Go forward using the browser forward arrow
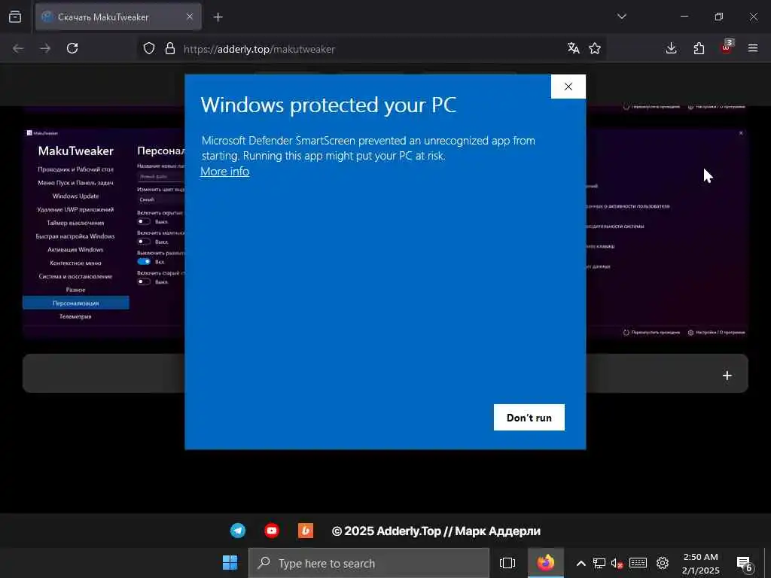 click(45, 48)
